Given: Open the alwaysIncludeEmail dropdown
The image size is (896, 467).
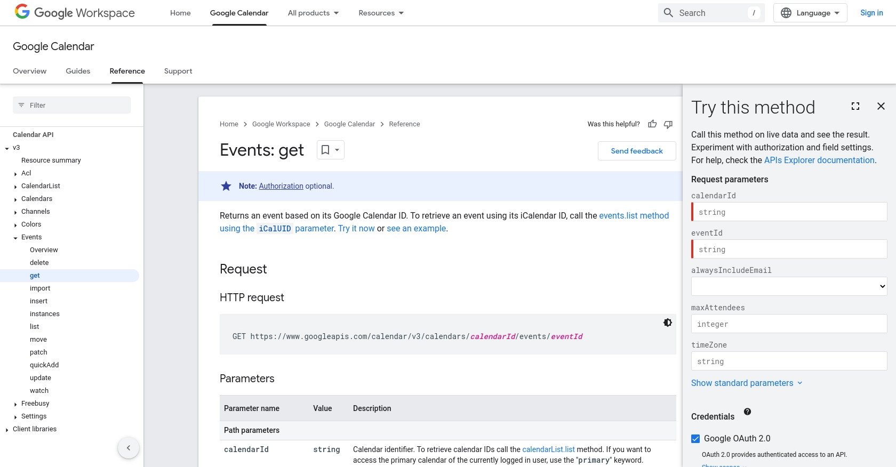Looking at the screenshot, I should pos(789,286).
